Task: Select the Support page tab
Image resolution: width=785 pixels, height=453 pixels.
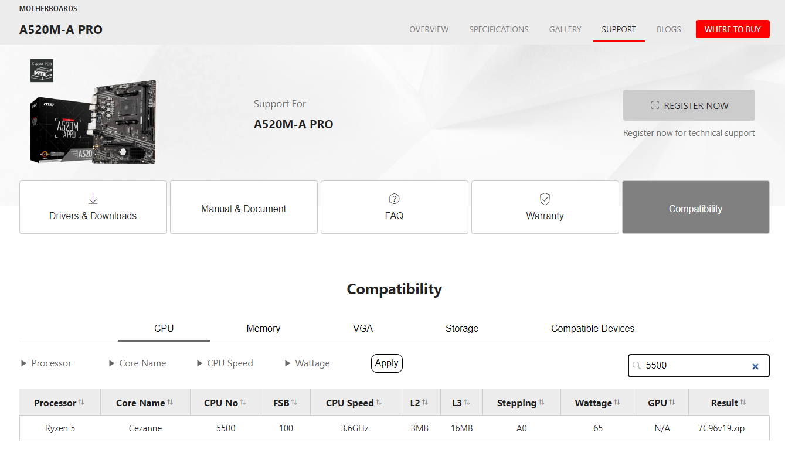Action: pyautogui.click(x=619, y=29)
